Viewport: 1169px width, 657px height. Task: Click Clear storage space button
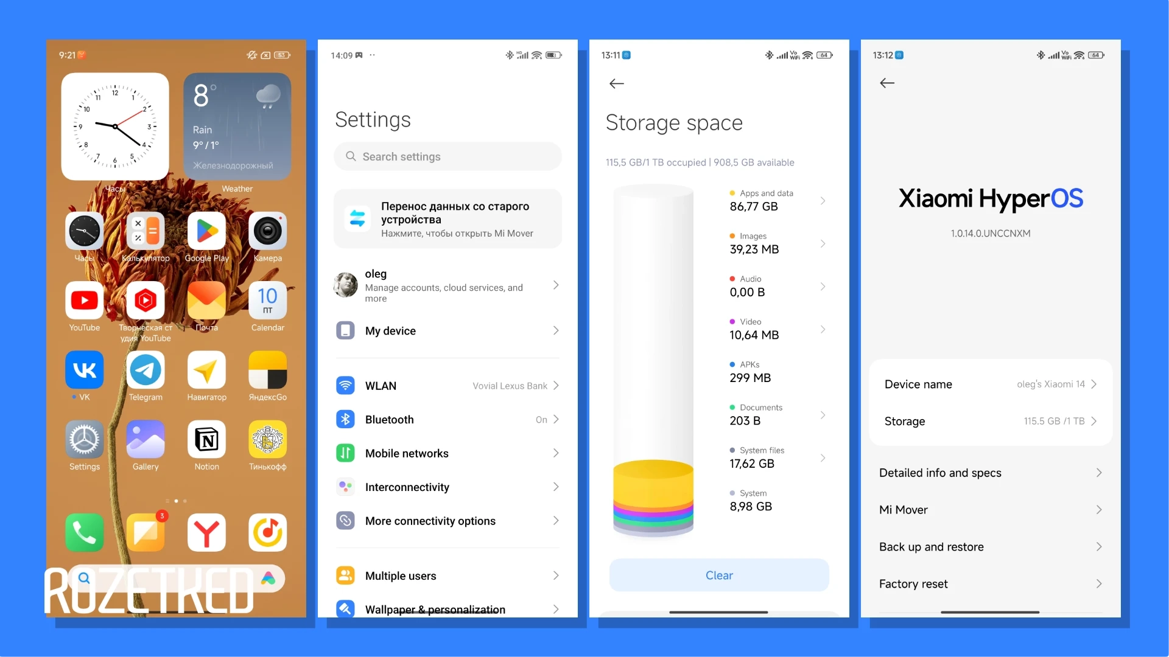point(718,574)
